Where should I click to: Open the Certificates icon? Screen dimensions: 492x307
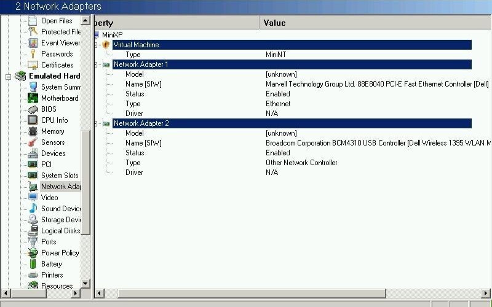(x=33, y=65)
